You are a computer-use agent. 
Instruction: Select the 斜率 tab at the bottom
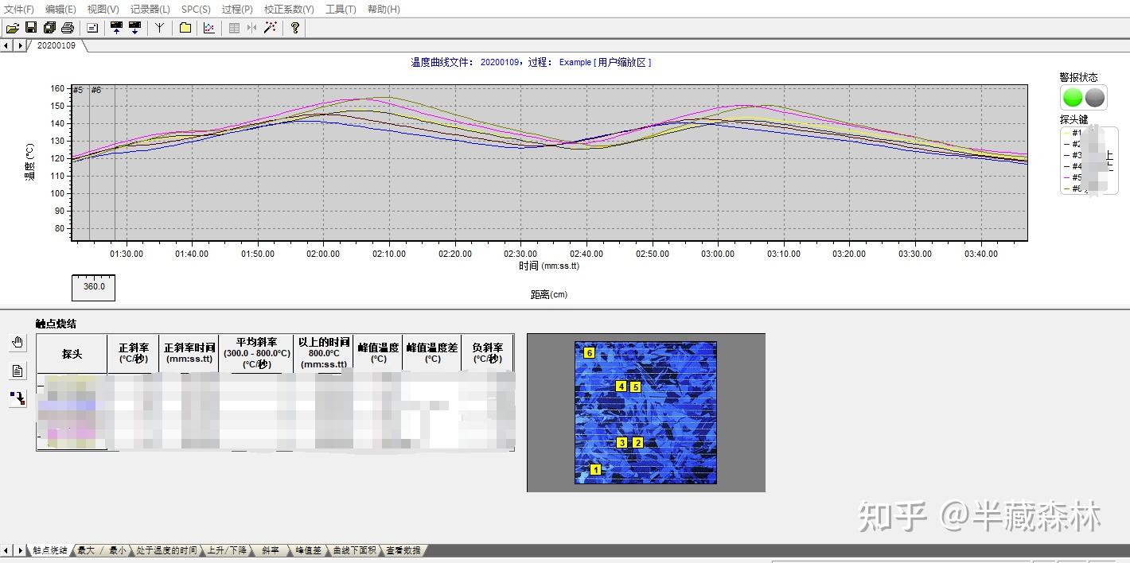coord(271,549)
